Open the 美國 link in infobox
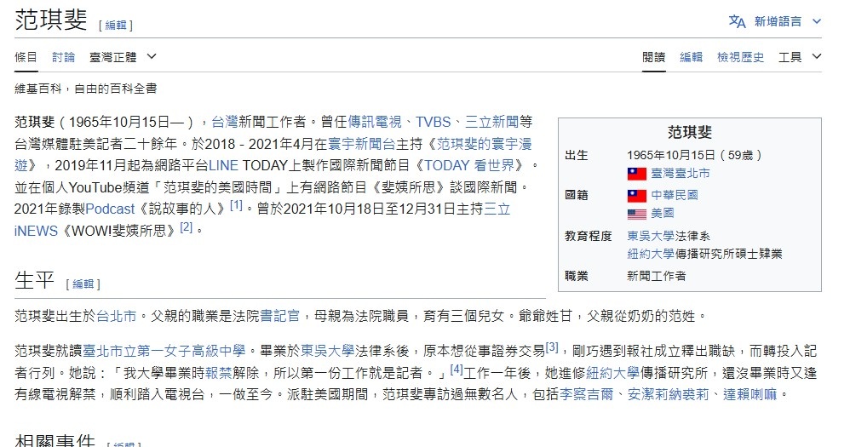The width and height of the screenshot is (850, 447). pos(663,214)
